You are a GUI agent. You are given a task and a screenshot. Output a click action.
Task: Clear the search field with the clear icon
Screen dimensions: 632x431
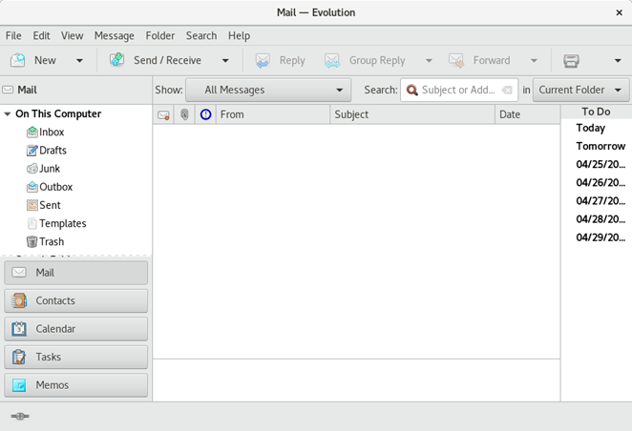[507, 90]
